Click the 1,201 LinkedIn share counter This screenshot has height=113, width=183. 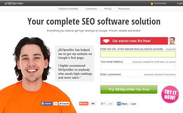click(133, 104)
